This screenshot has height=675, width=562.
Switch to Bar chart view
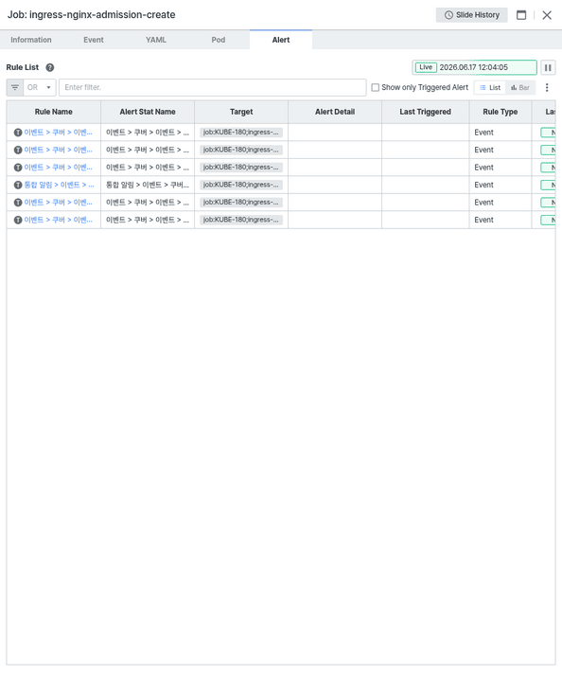520,87
